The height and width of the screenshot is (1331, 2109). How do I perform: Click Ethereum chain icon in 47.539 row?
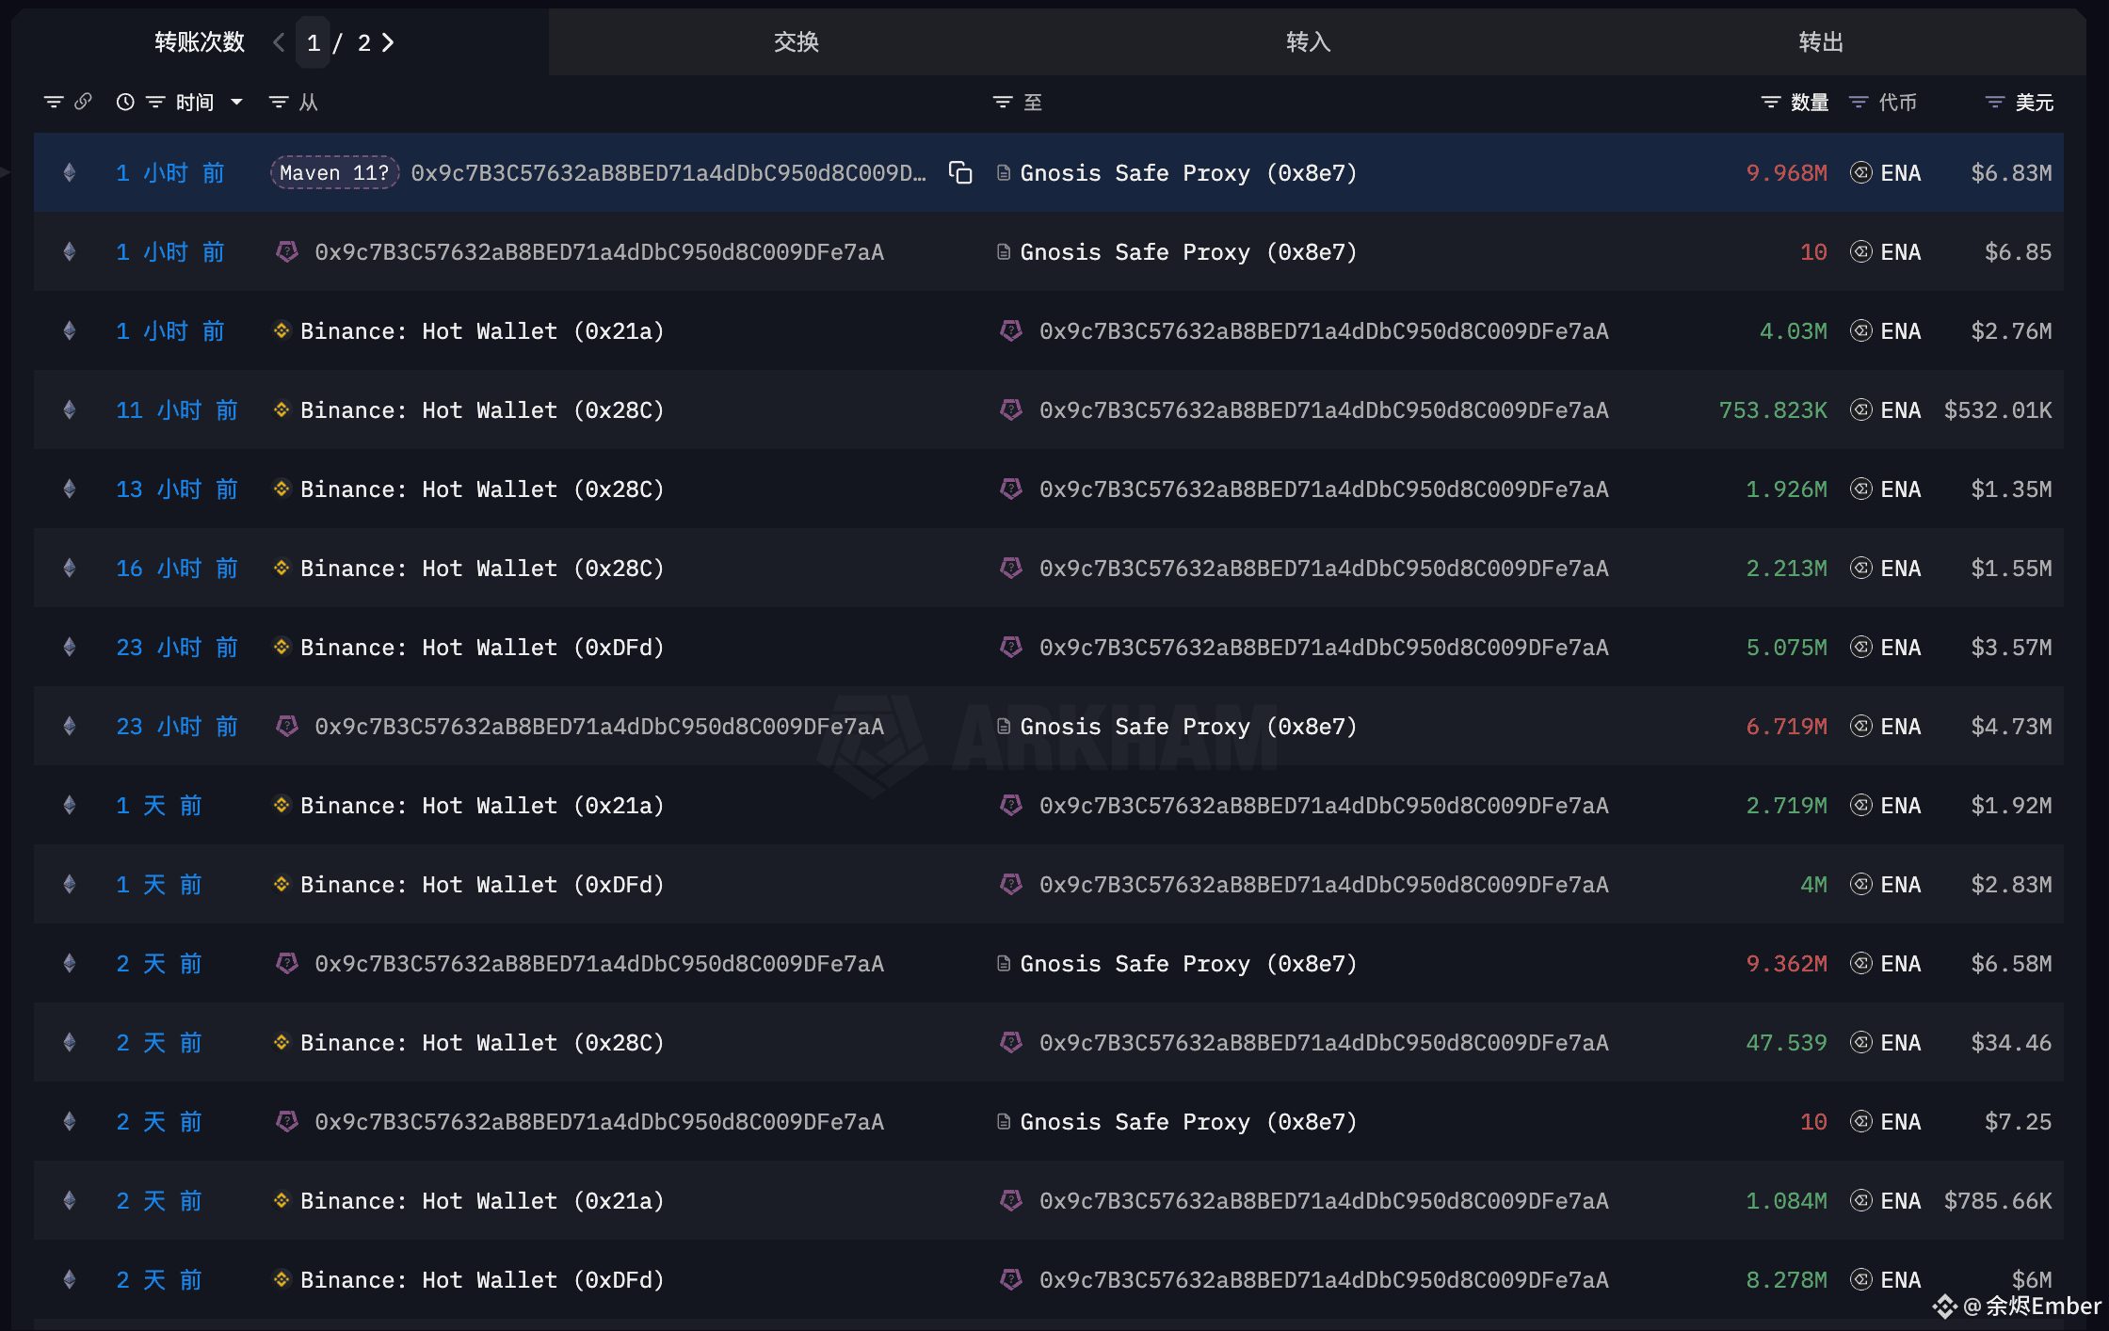[x=69, y=1042]
